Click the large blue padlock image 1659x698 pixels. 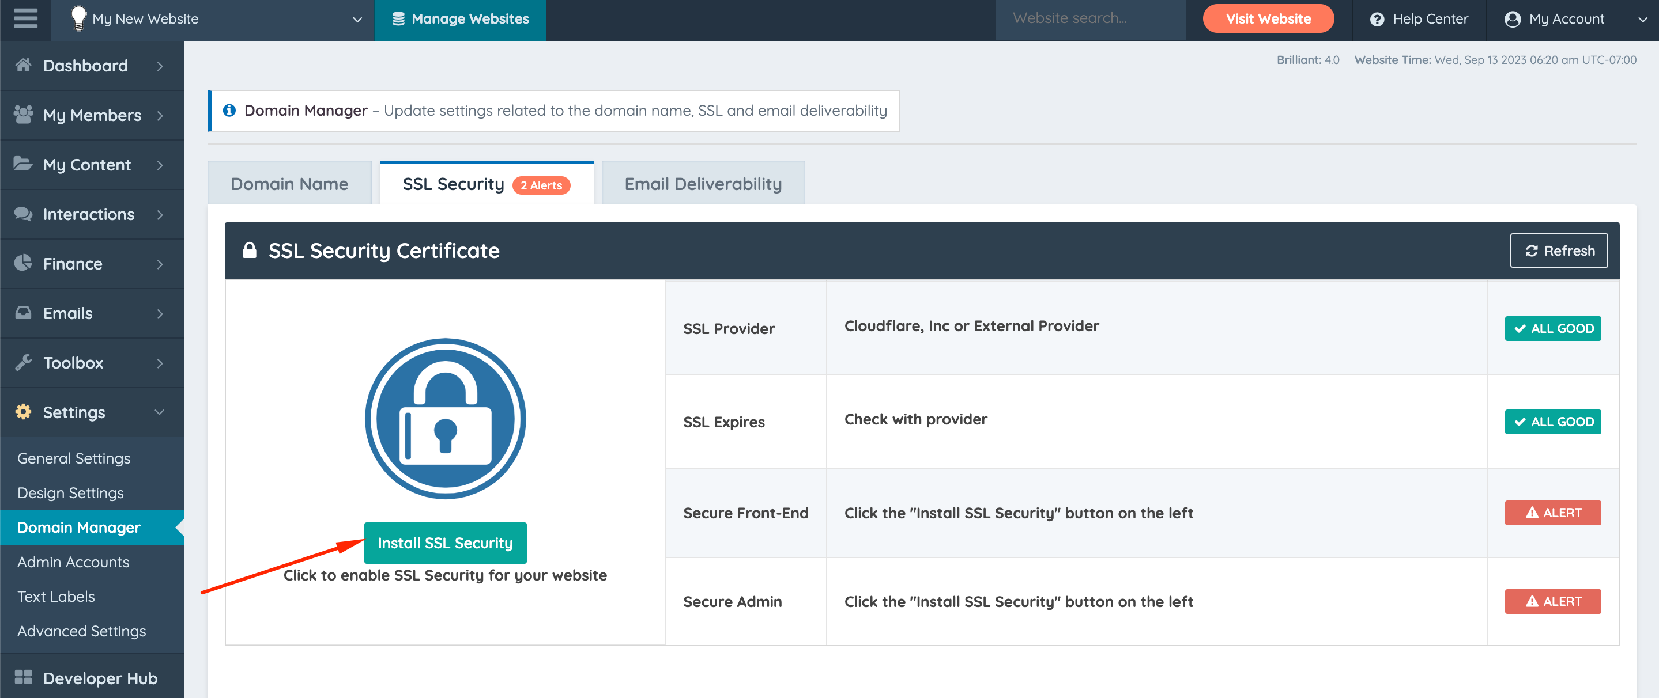click(445, 418)
